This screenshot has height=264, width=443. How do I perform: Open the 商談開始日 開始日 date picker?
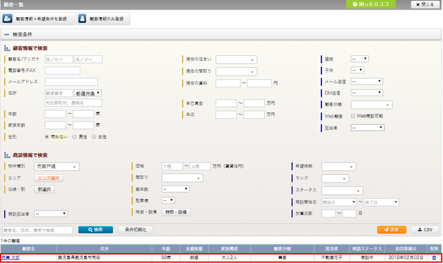tap(339, 202)
